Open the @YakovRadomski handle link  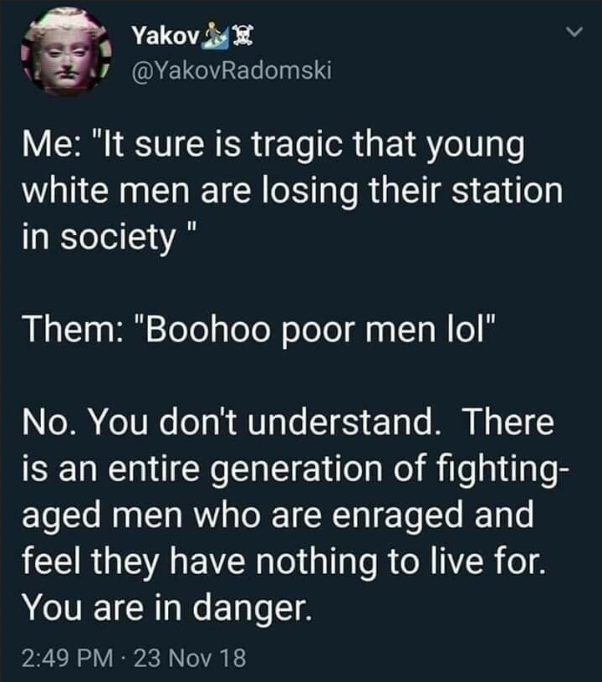point(232,69)
